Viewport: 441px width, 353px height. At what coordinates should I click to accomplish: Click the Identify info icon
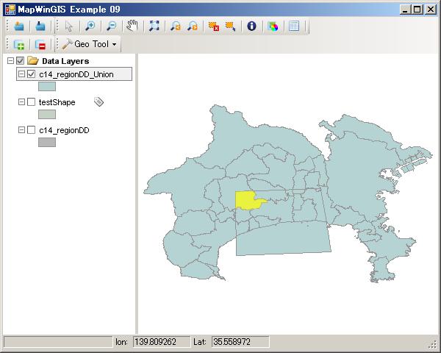tap(251, 26)
